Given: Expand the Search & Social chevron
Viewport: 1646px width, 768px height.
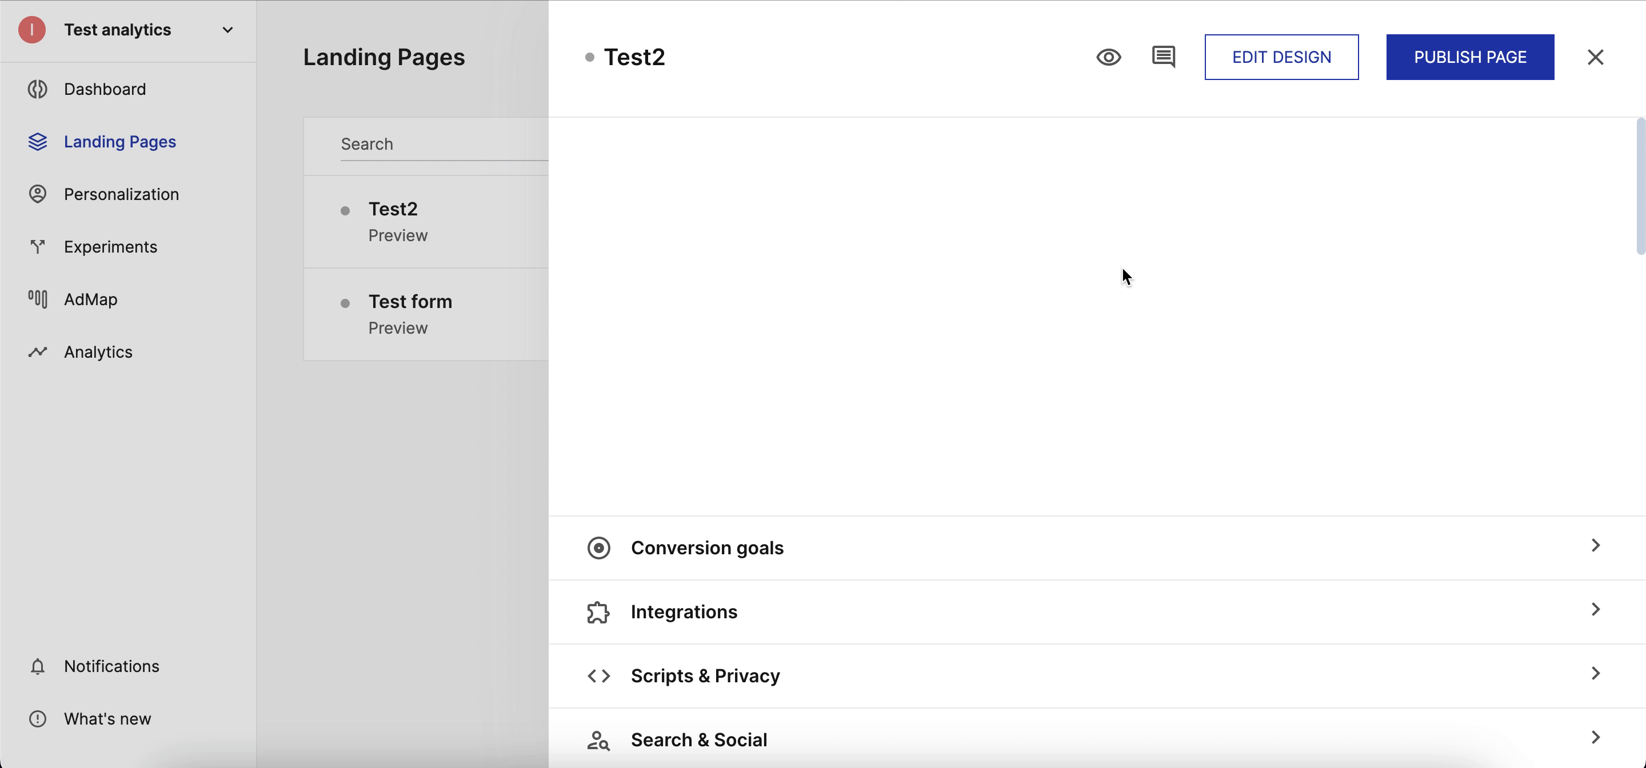Looking at the screenshot, I should (1596, 737).
